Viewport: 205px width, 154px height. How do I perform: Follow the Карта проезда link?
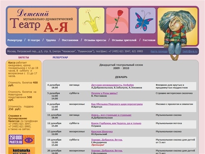click(x=159, y=51)
